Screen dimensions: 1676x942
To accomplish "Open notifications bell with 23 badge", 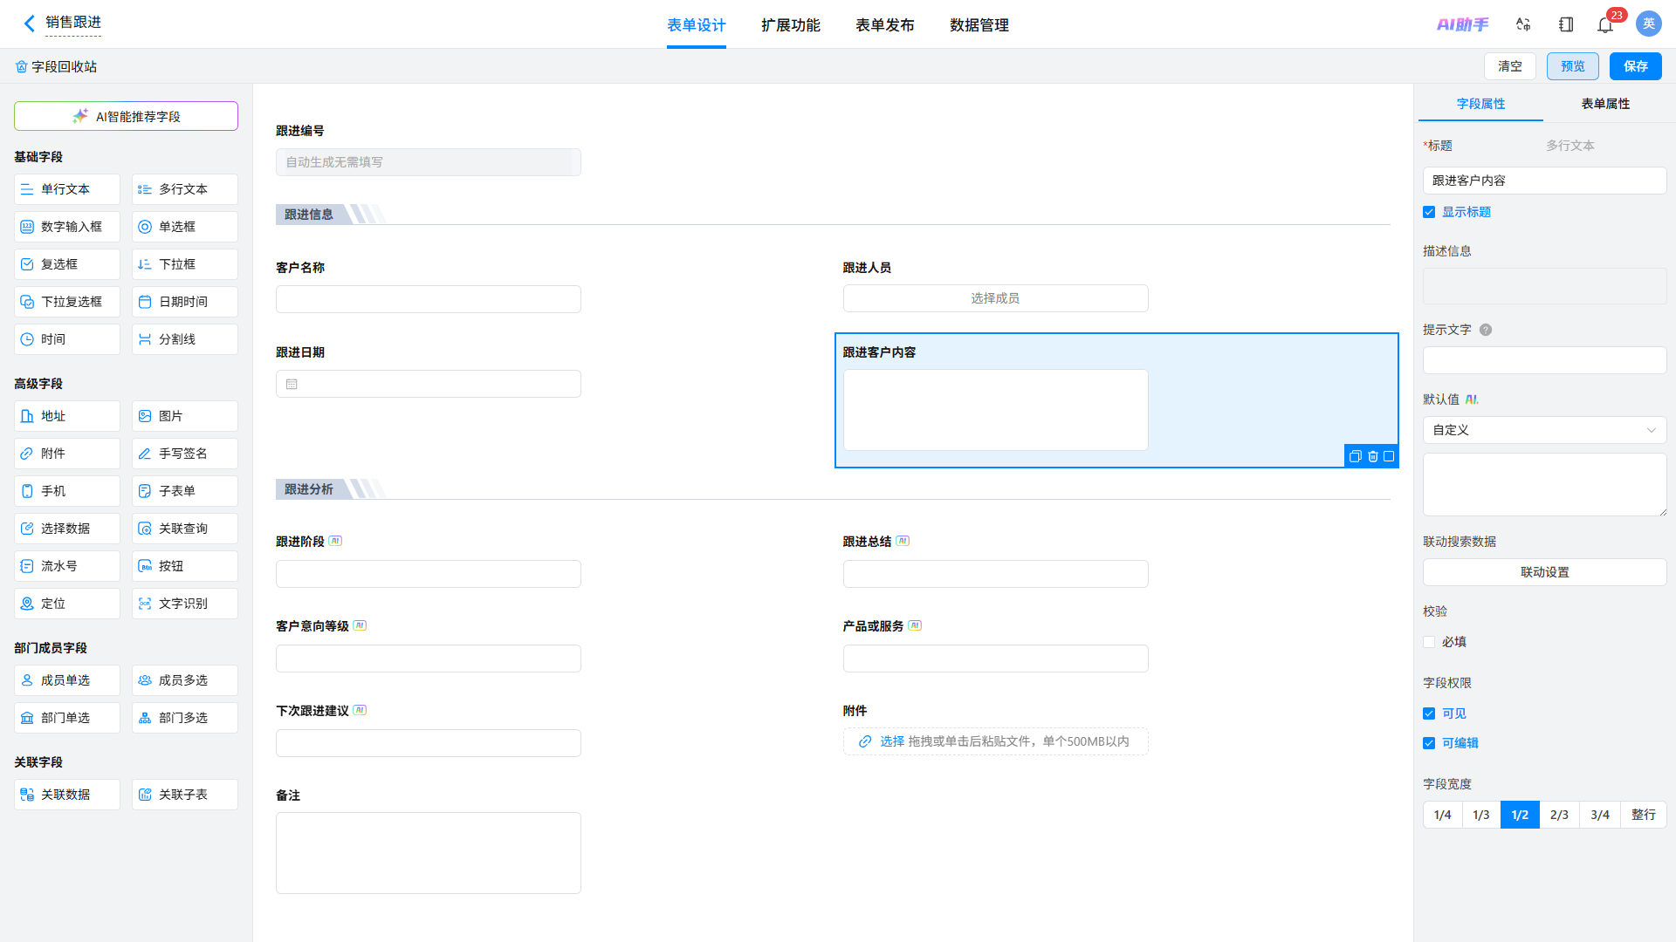I will (x=1605, y=24).
